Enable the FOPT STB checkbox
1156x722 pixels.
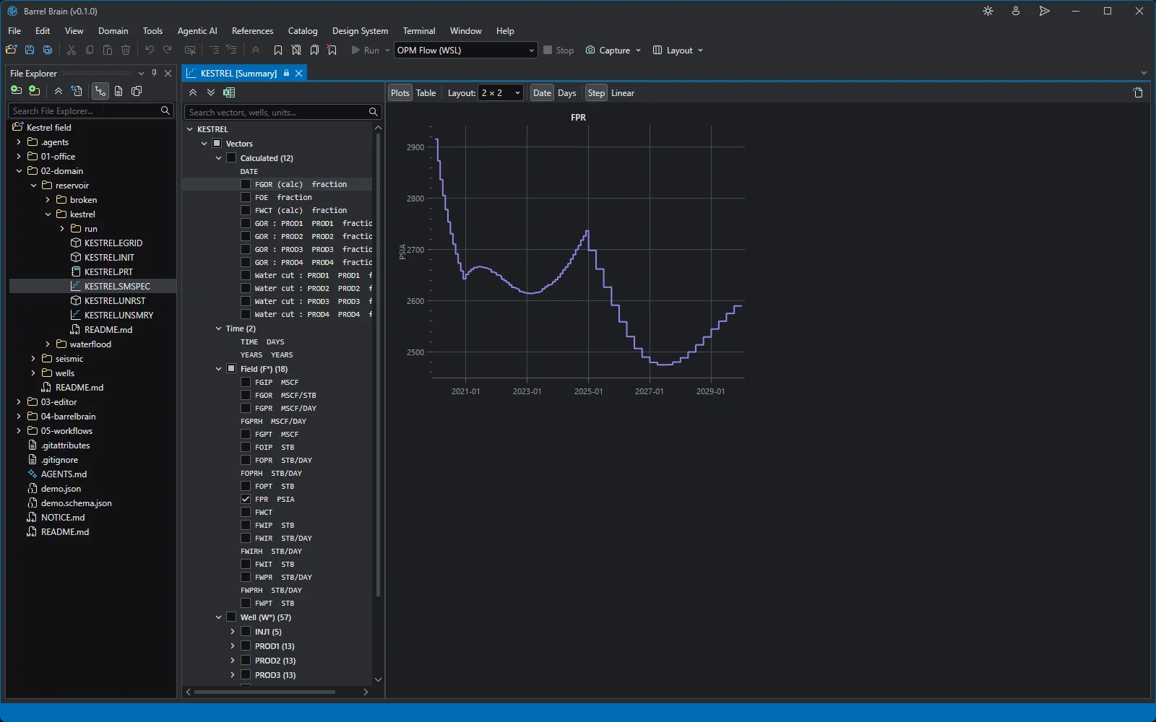[x=246, y=486]
